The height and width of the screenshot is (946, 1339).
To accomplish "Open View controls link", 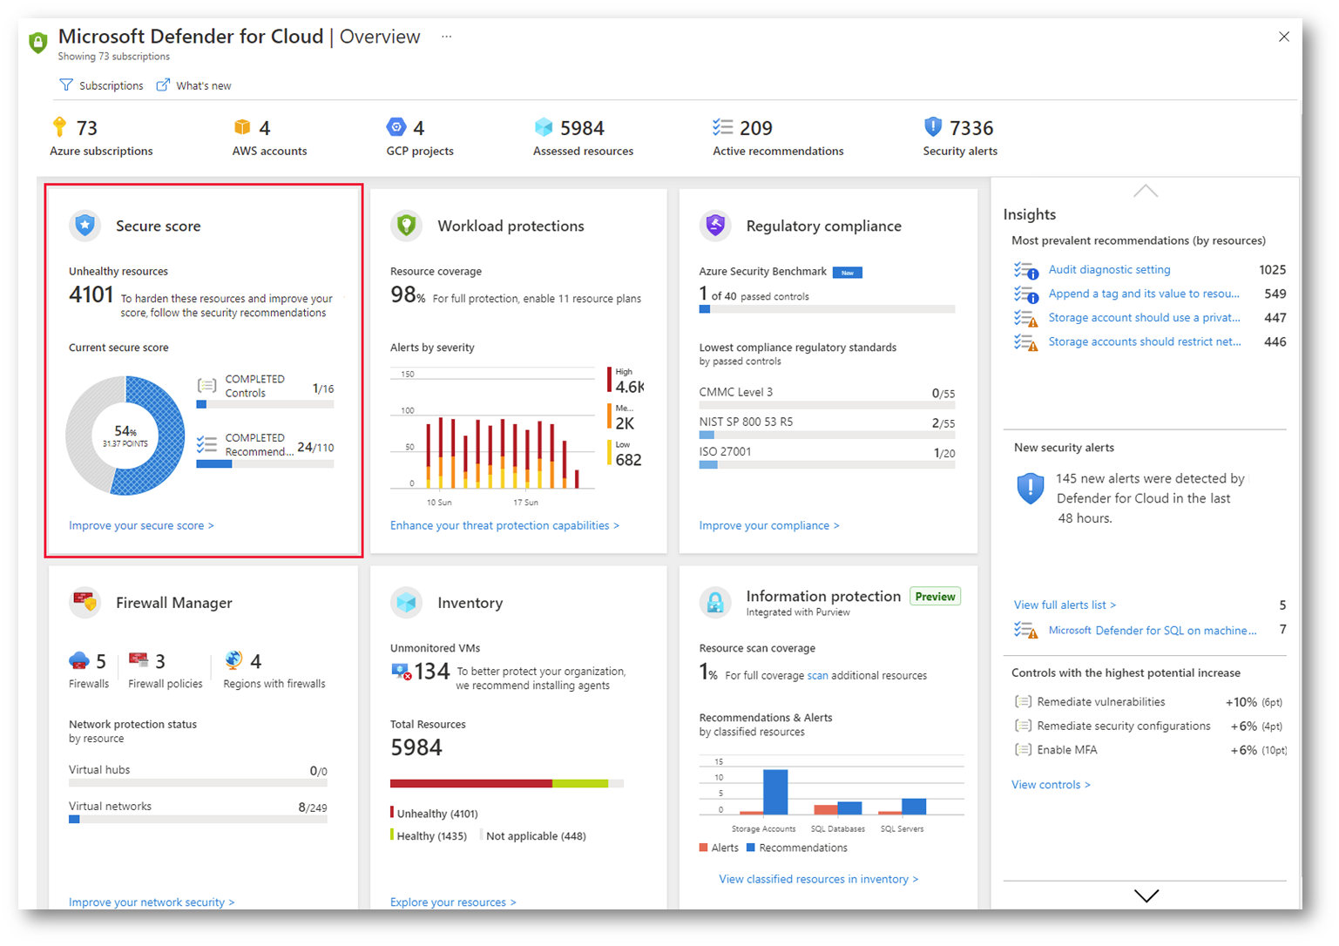I will click(x=1051, y=784).
